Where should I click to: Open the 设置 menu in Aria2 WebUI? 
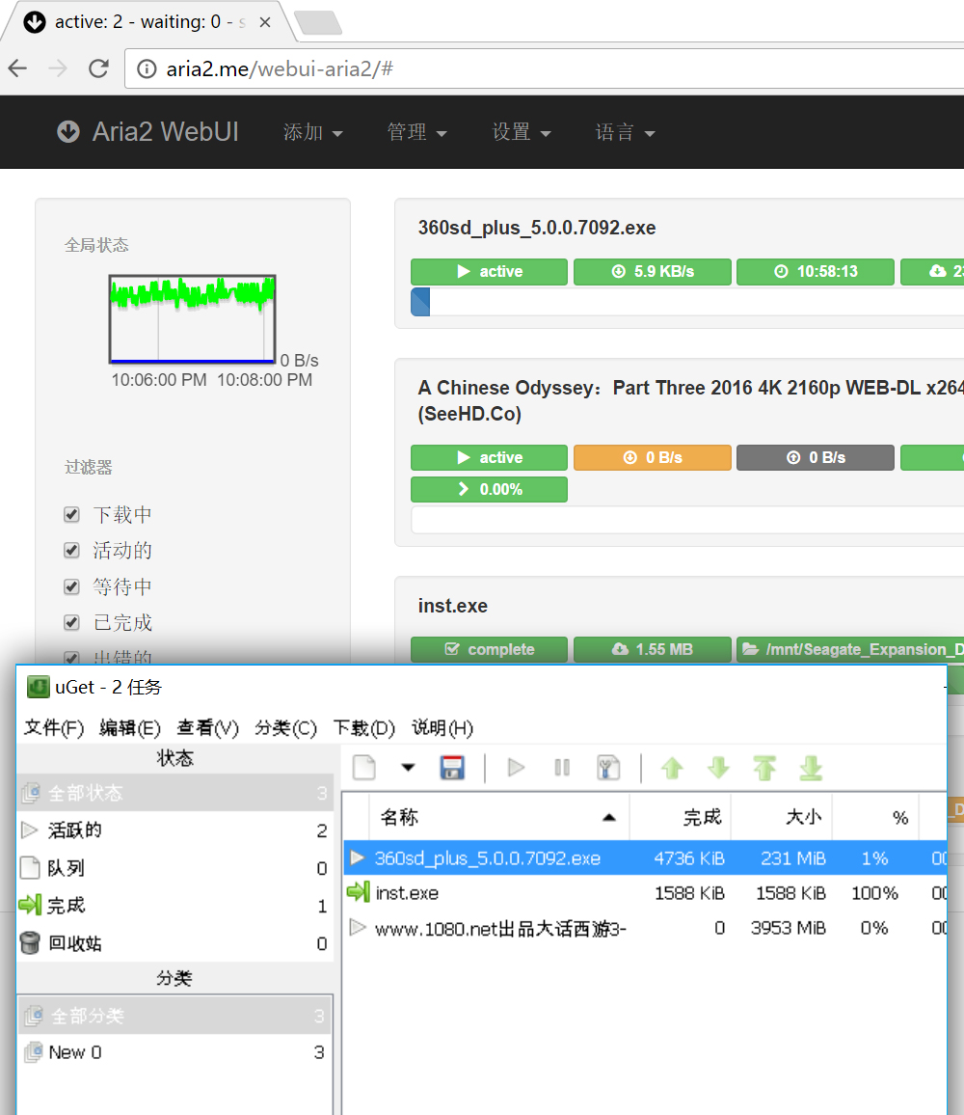point(521,132)
